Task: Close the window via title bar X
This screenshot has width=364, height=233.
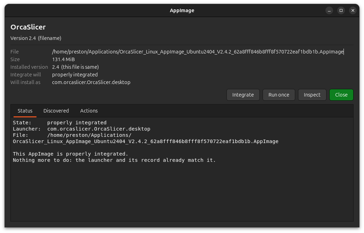Action: click(353, 10)
